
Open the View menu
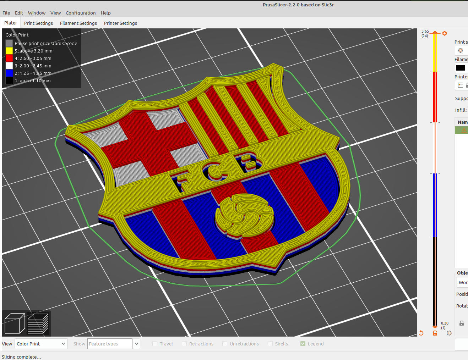55,13
